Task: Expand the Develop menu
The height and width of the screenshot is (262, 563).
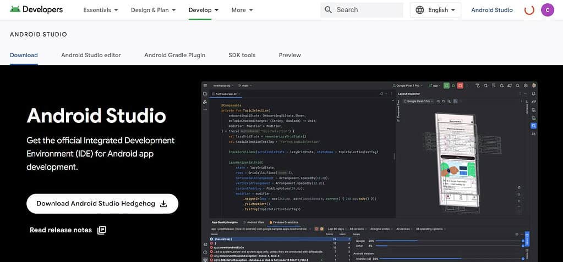Action: pyautogui.click(x=204, y=10)
